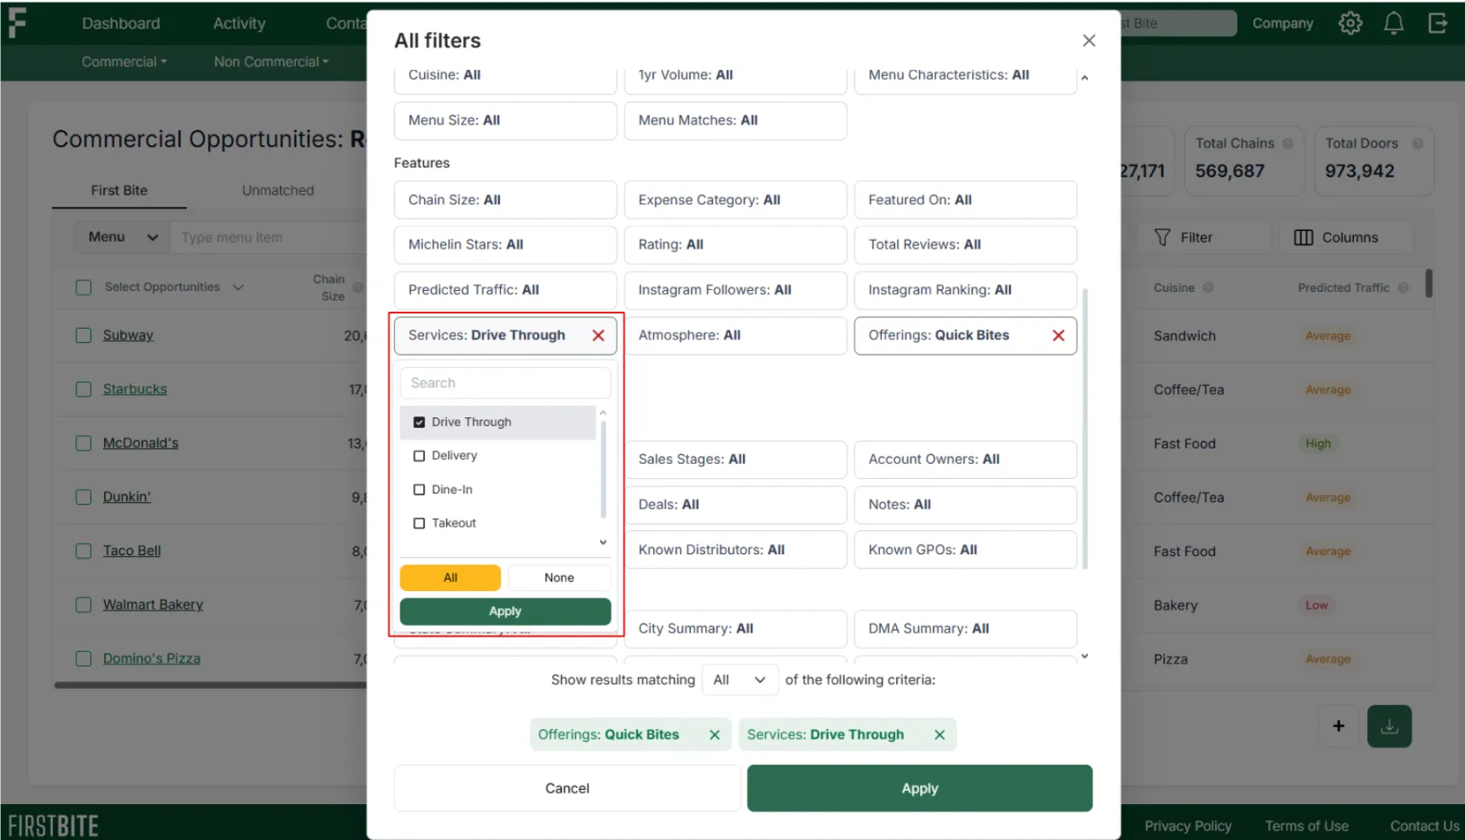Click the Total Chains info icon
Screen dimensions: 1465x840
pyautogui.click(x=1288, y=143)
